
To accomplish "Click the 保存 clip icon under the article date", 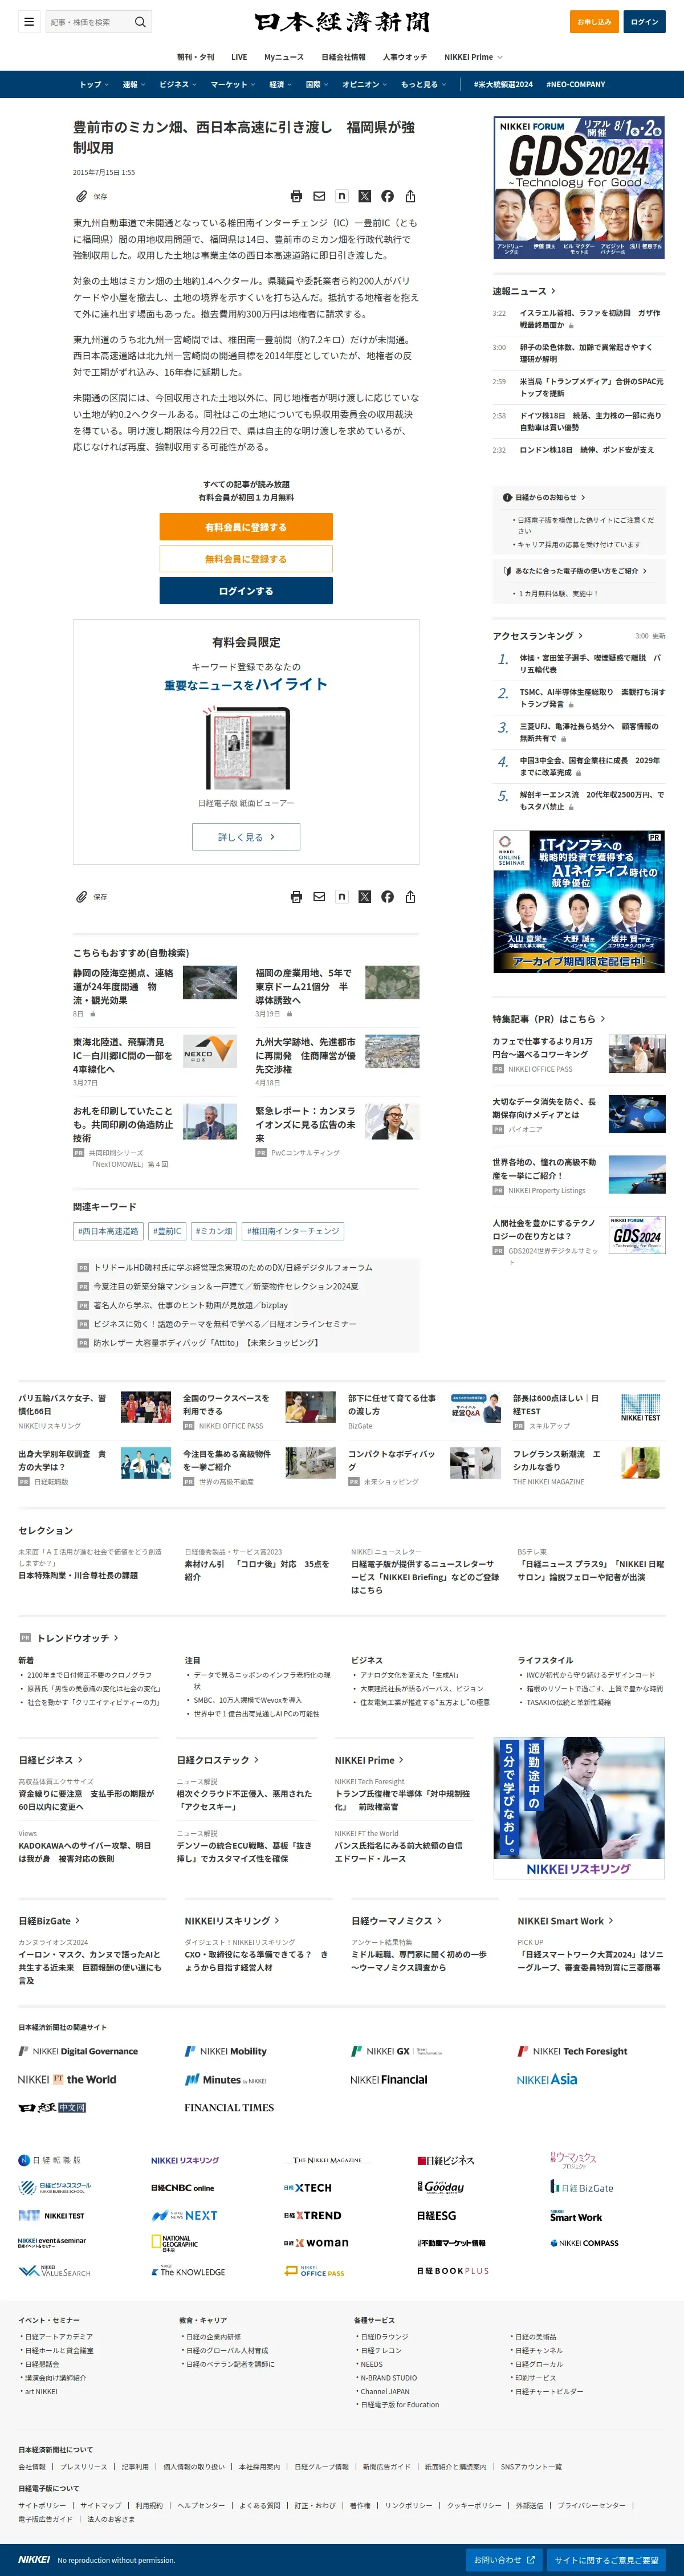I will coord(82,196).
